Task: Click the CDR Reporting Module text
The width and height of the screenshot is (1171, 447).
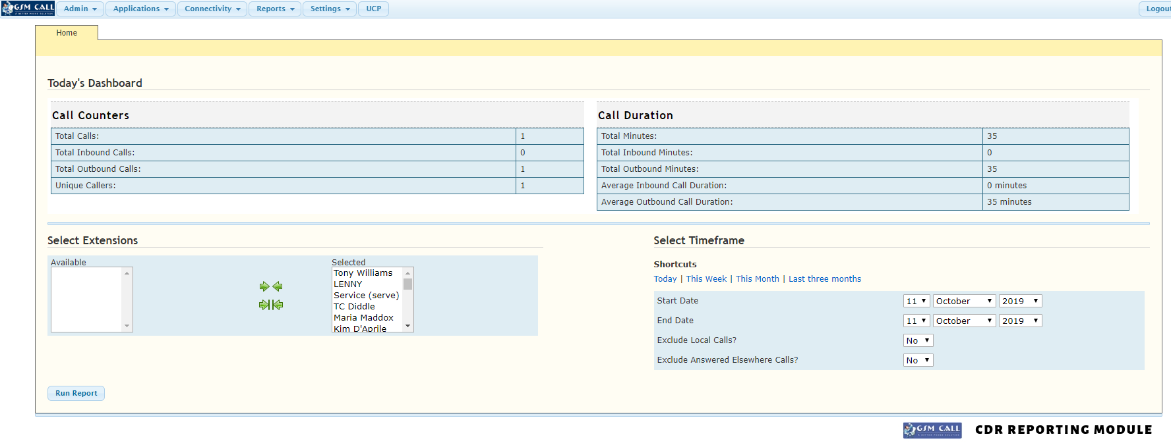Action: click(1064, 430)
